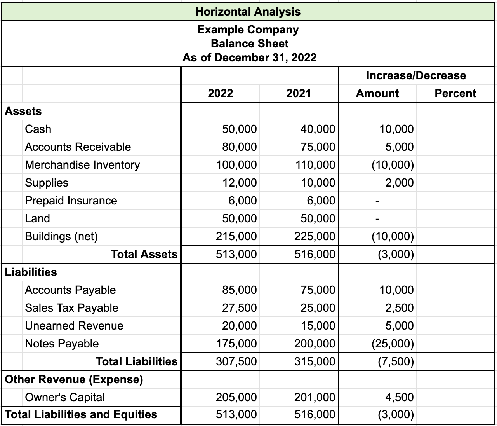The image size is (497, 426).
Task: Click the 2021 column header
Action: click(x=299, y=93)
